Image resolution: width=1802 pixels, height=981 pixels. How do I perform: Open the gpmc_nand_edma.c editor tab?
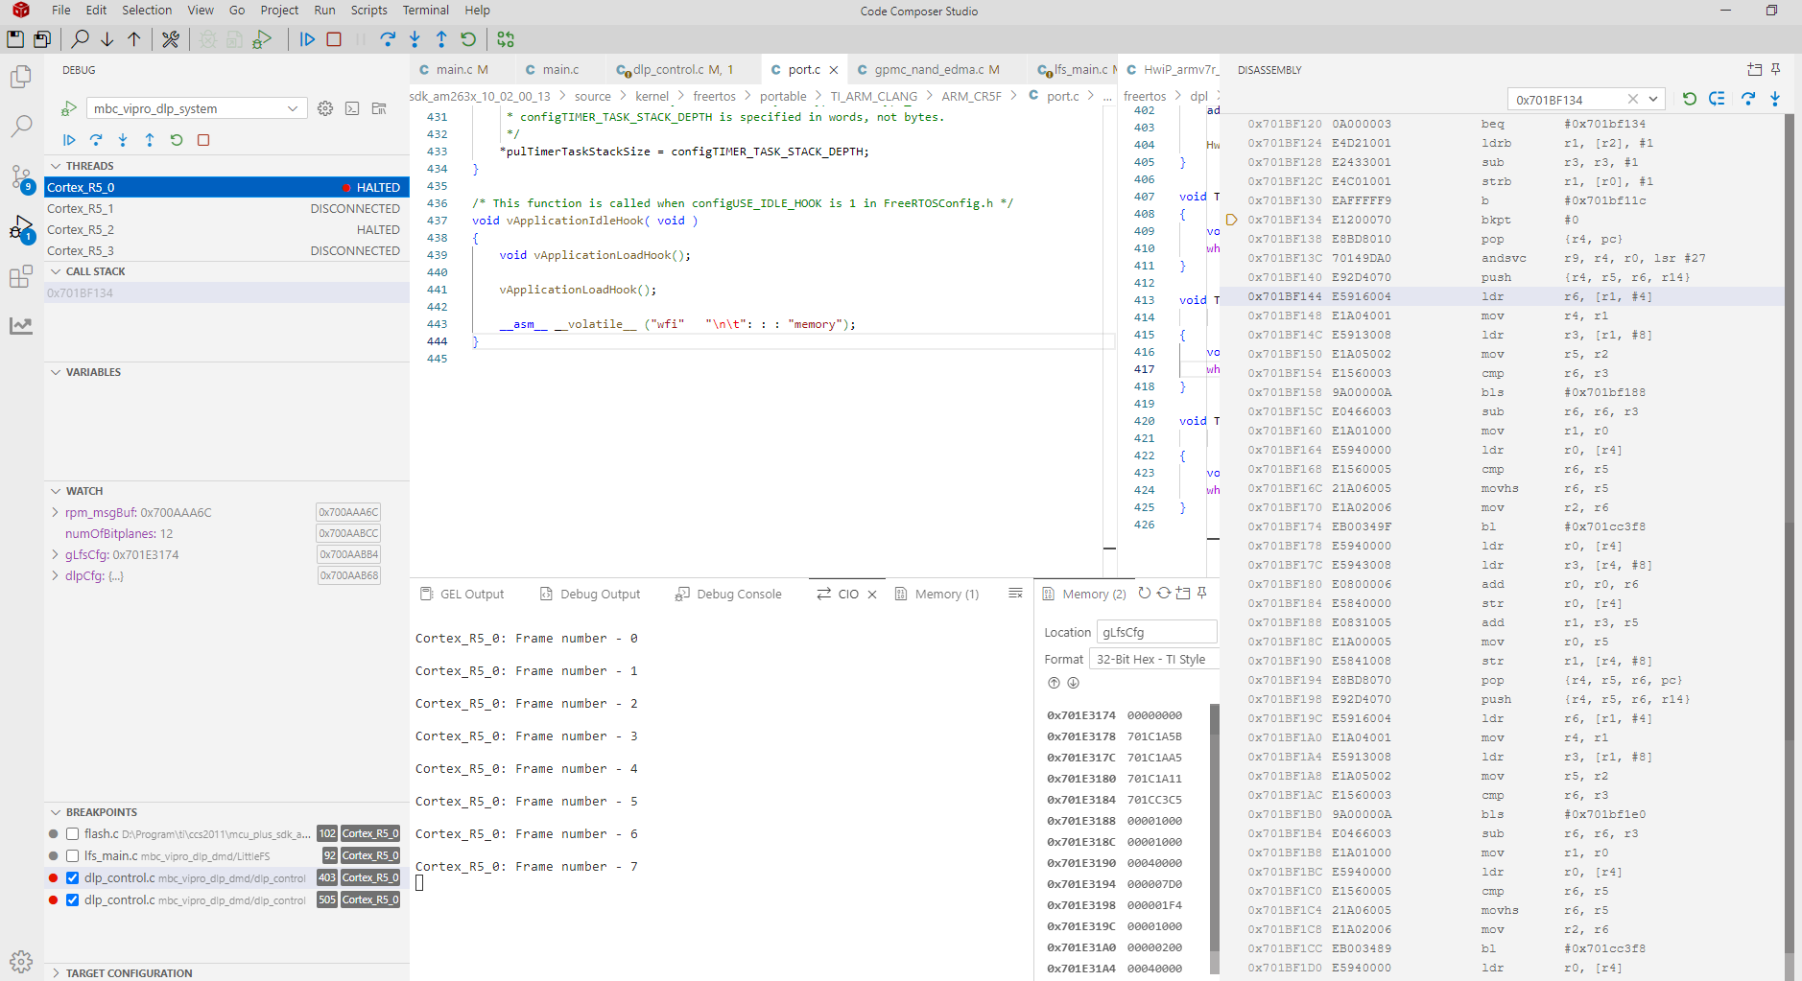(928, 70)
